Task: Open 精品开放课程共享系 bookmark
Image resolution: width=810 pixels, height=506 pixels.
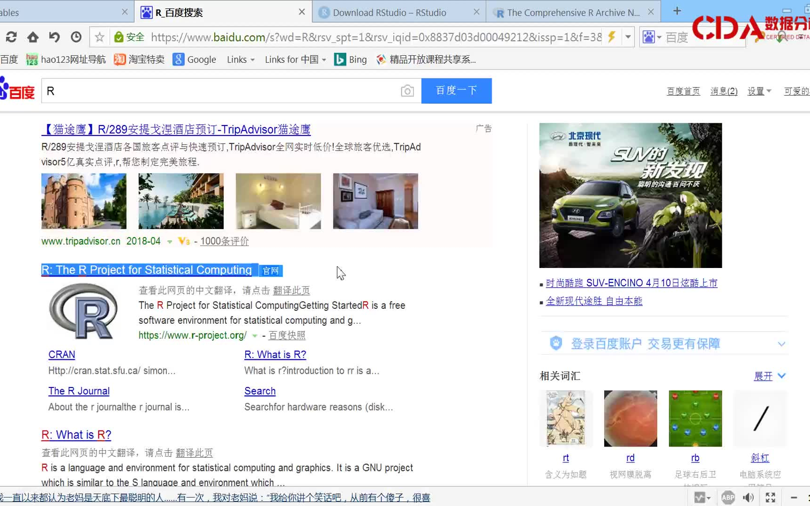Action: [426, 60]
